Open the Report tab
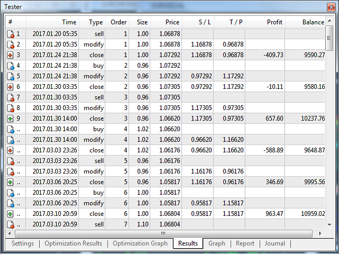The width and height of the screenshot is (339, 254). coord(245,243)
